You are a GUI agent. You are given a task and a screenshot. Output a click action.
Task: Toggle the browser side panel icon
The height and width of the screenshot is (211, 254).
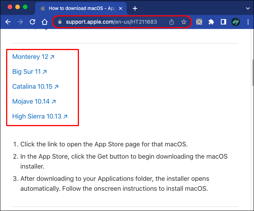click(x=223, y=22)
